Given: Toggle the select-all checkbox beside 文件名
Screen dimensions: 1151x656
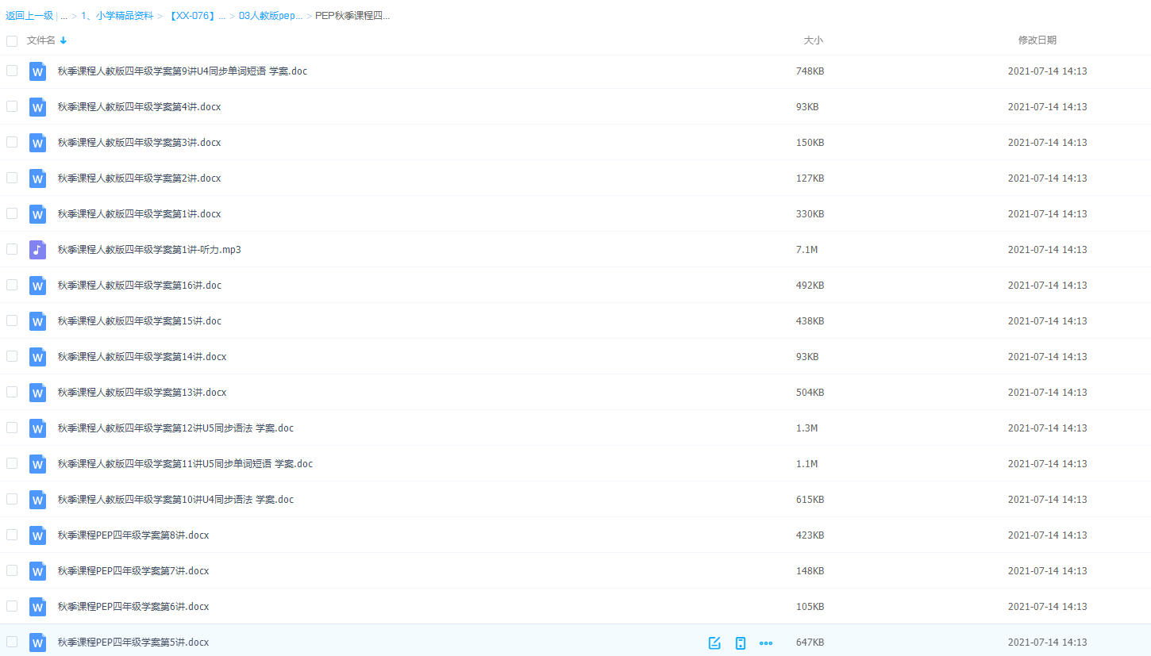Looking at the screenshot, I should pos(12,40).
